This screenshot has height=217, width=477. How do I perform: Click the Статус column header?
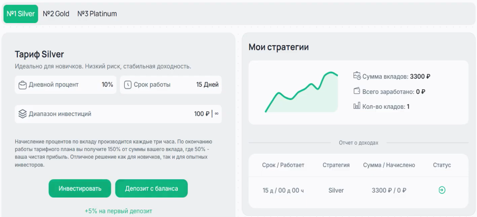(442, 165)
